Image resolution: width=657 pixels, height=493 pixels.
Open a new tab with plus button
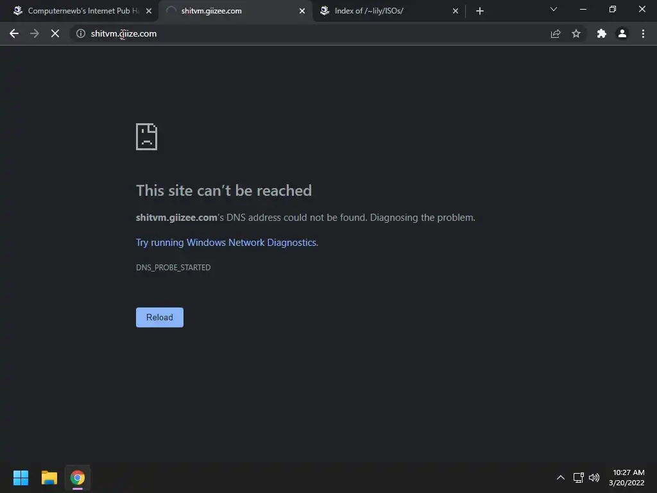480,11
